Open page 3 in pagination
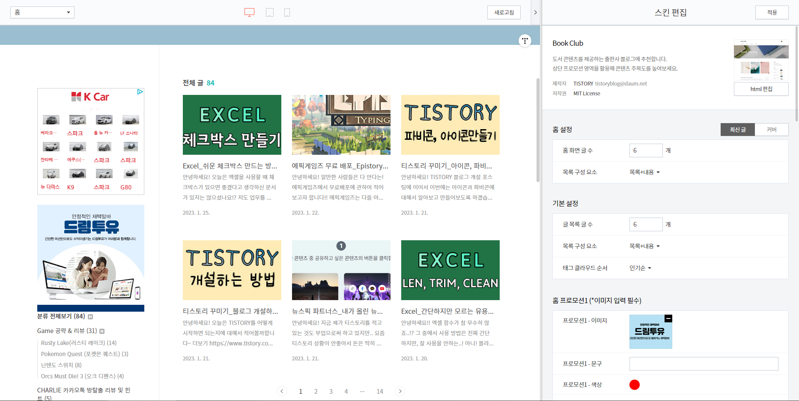Image resolution: width=799 pixels, height=401 pixels. tap(331, 391)
